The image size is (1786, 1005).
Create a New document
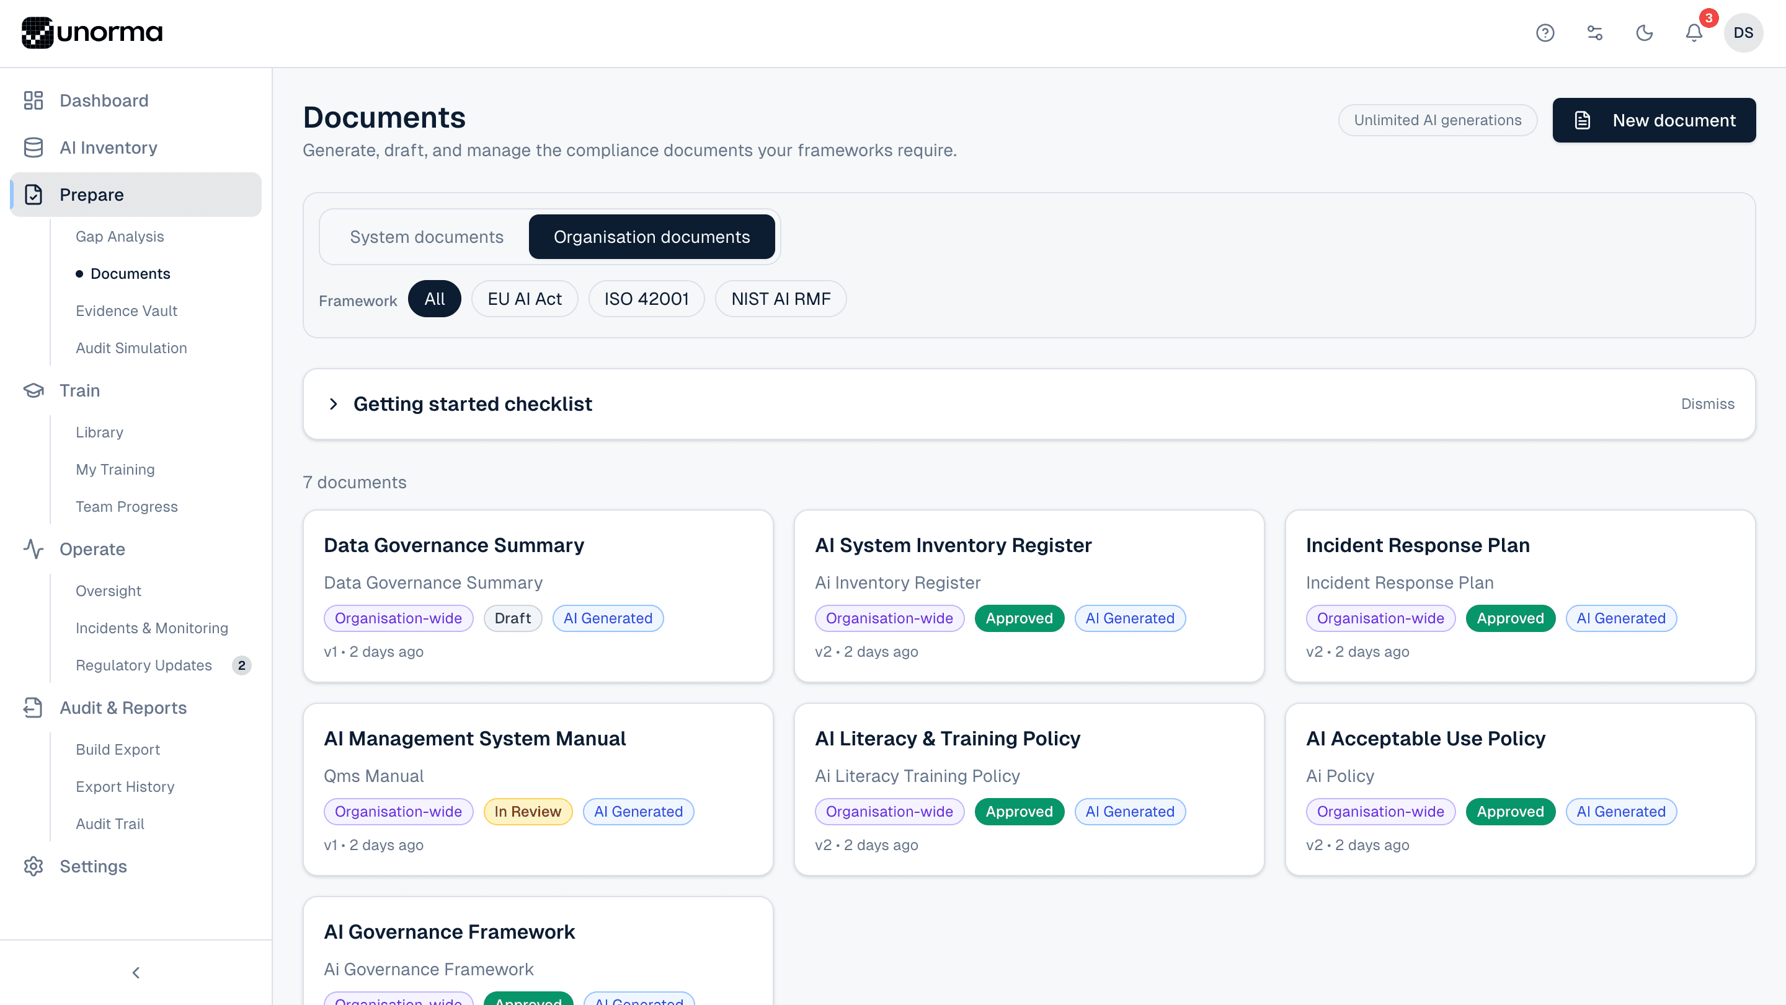(1653, 120)
